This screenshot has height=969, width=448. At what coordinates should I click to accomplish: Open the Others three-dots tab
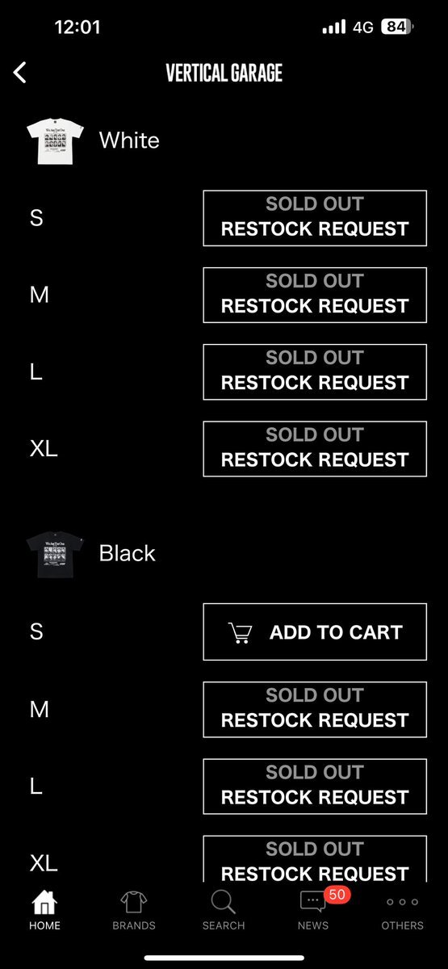[402, 902]
